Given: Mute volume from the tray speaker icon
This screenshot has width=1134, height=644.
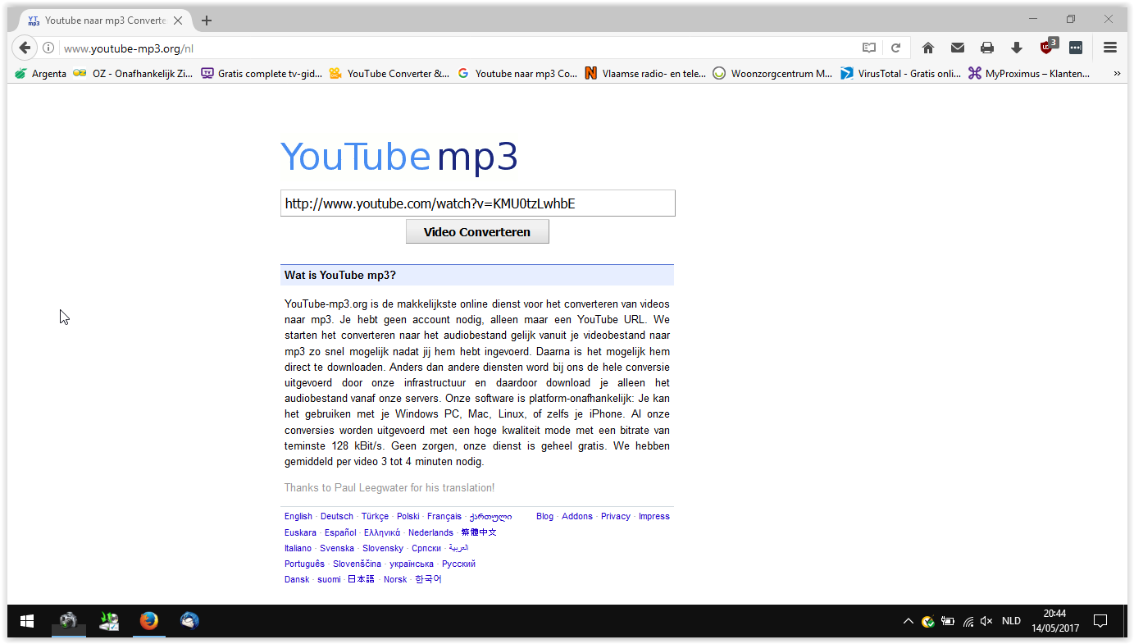Looking at the screenshot, I should click(986, 621).
